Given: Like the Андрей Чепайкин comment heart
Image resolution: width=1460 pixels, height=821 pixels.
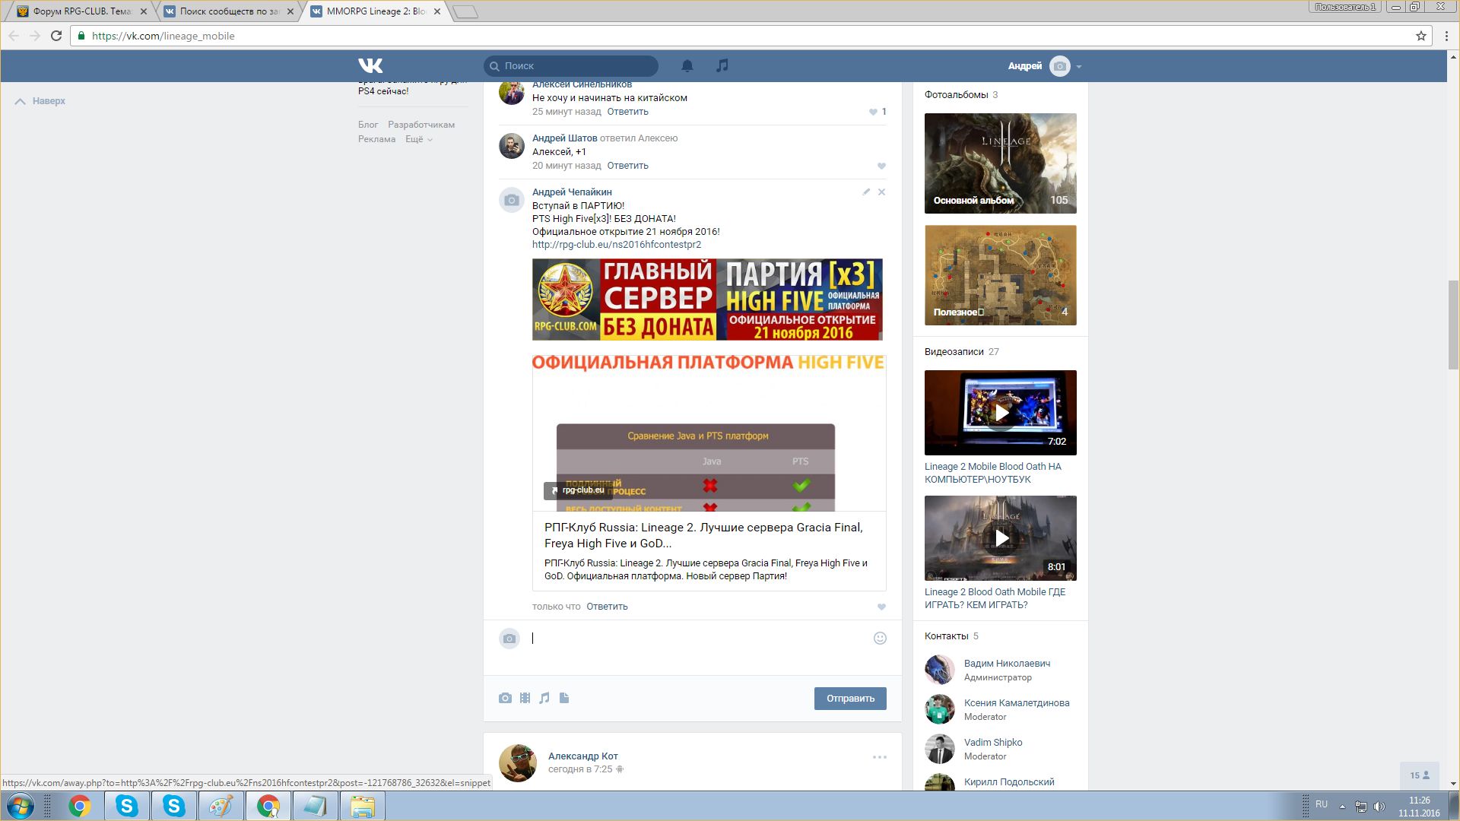Looking at the screenshot, I should point(881,607).
